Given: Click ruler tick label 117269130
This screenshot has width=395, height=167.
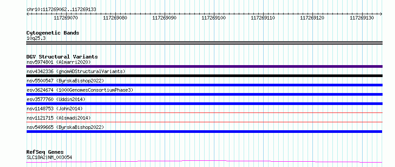Looking at the screenshot, I should point(362,18).
